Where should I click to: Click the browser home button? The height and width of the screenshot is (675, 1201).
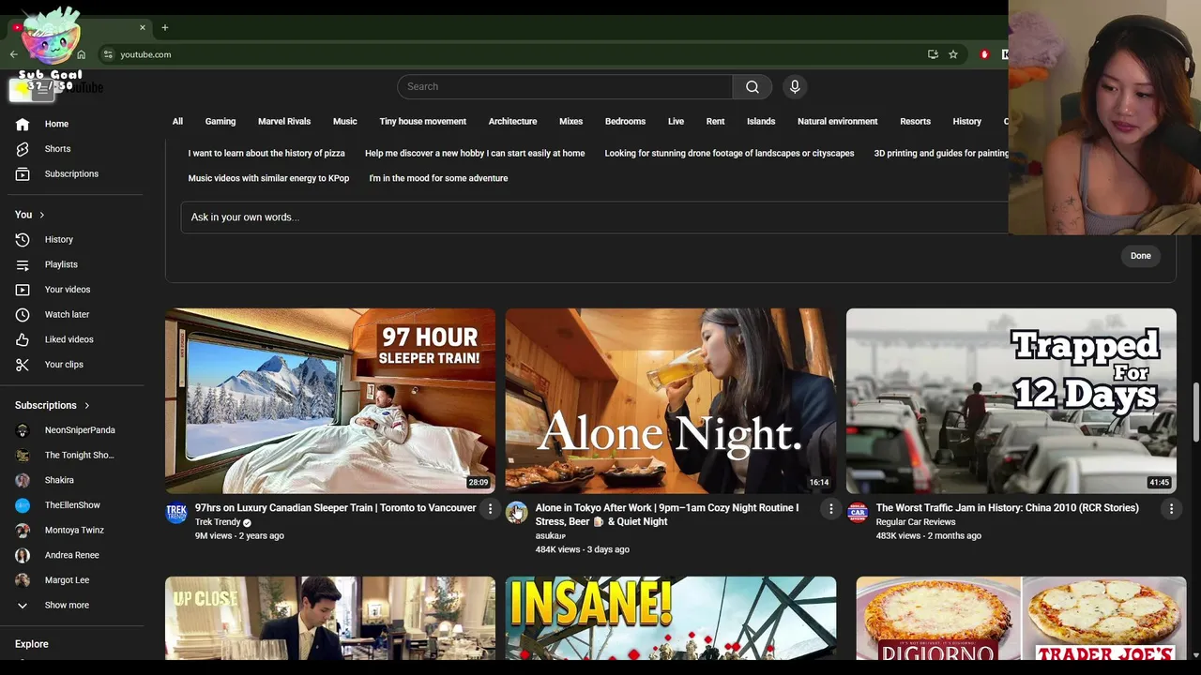(81, 54)
